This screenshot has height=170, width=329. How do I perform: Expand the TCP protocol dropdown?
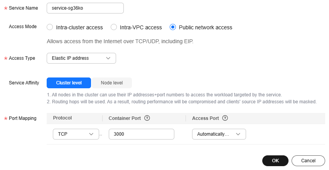(76, 134)
